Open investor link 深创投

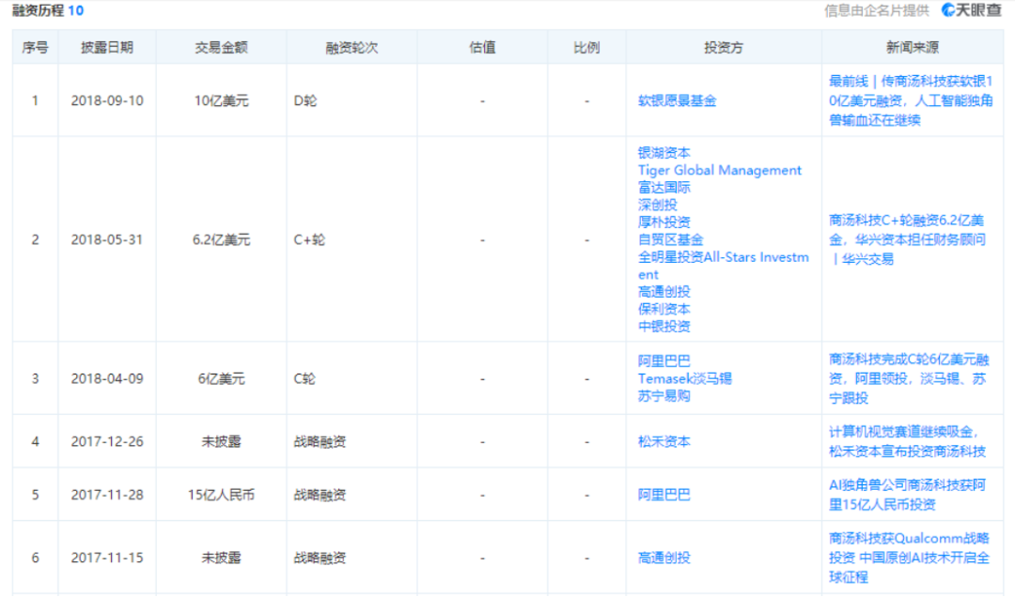(x=658, y=205)
